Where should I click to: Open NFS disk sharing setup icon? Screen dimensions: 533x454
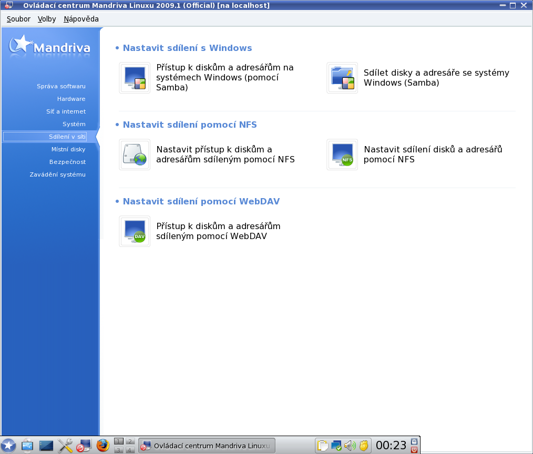pyautogui.click(x=342, y=154)
